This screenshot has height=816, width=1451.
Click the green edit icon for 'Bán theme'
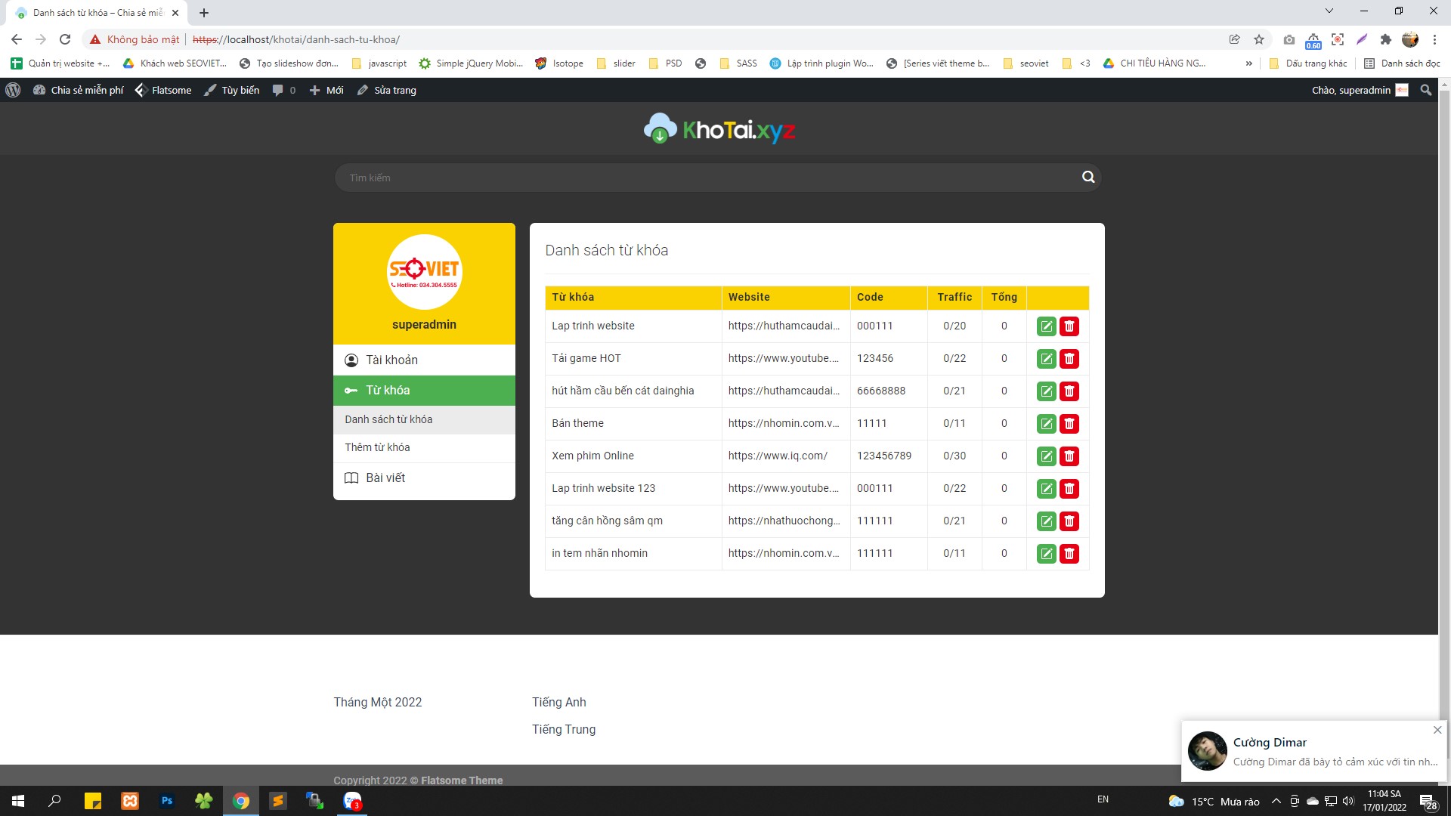[1046, 424]
